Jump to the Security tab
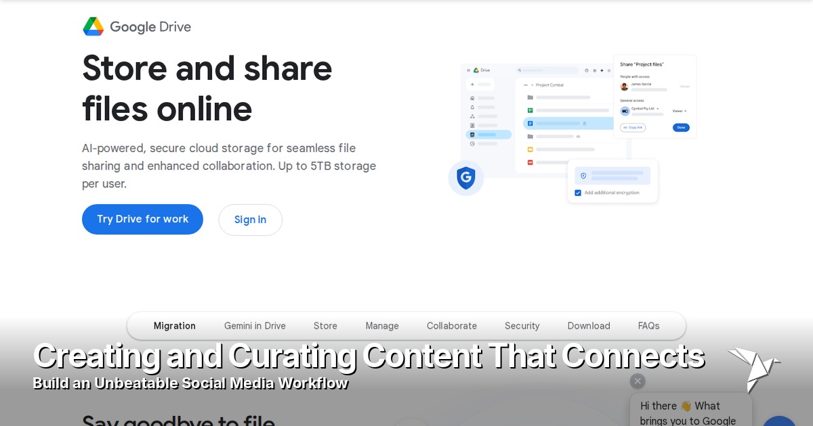Image resolution: width=813 pixels, height=426 pixels. click(x=522, y=326)
